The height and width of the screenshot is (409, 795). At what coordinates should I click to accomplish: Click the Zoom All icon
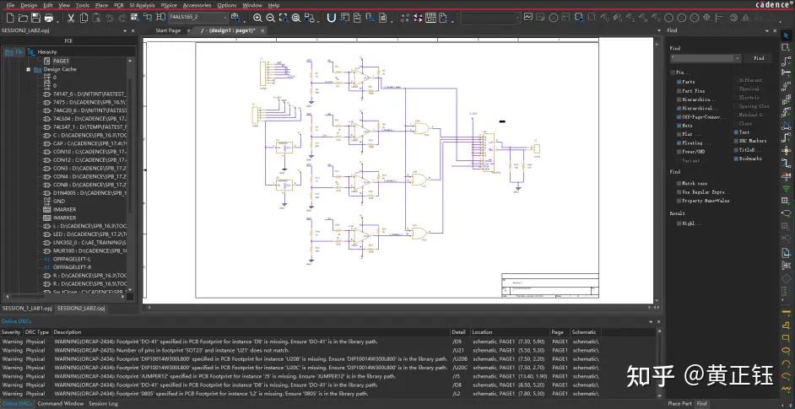point(296,18)
